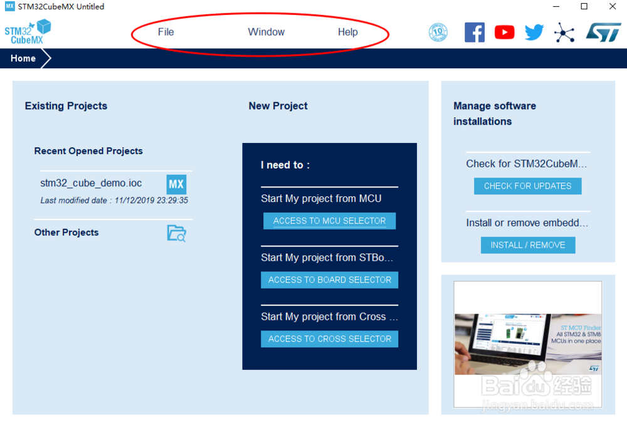Open the Help menu

click(347, 32)
